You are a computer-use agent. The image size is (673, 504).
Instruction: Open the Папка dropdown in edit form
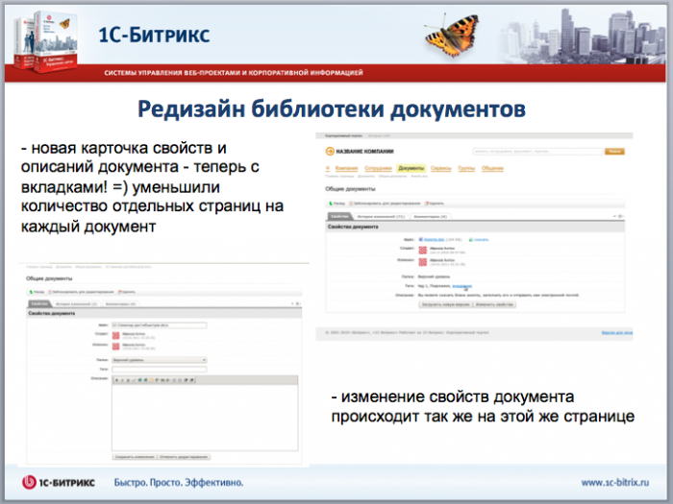(160, 360)
